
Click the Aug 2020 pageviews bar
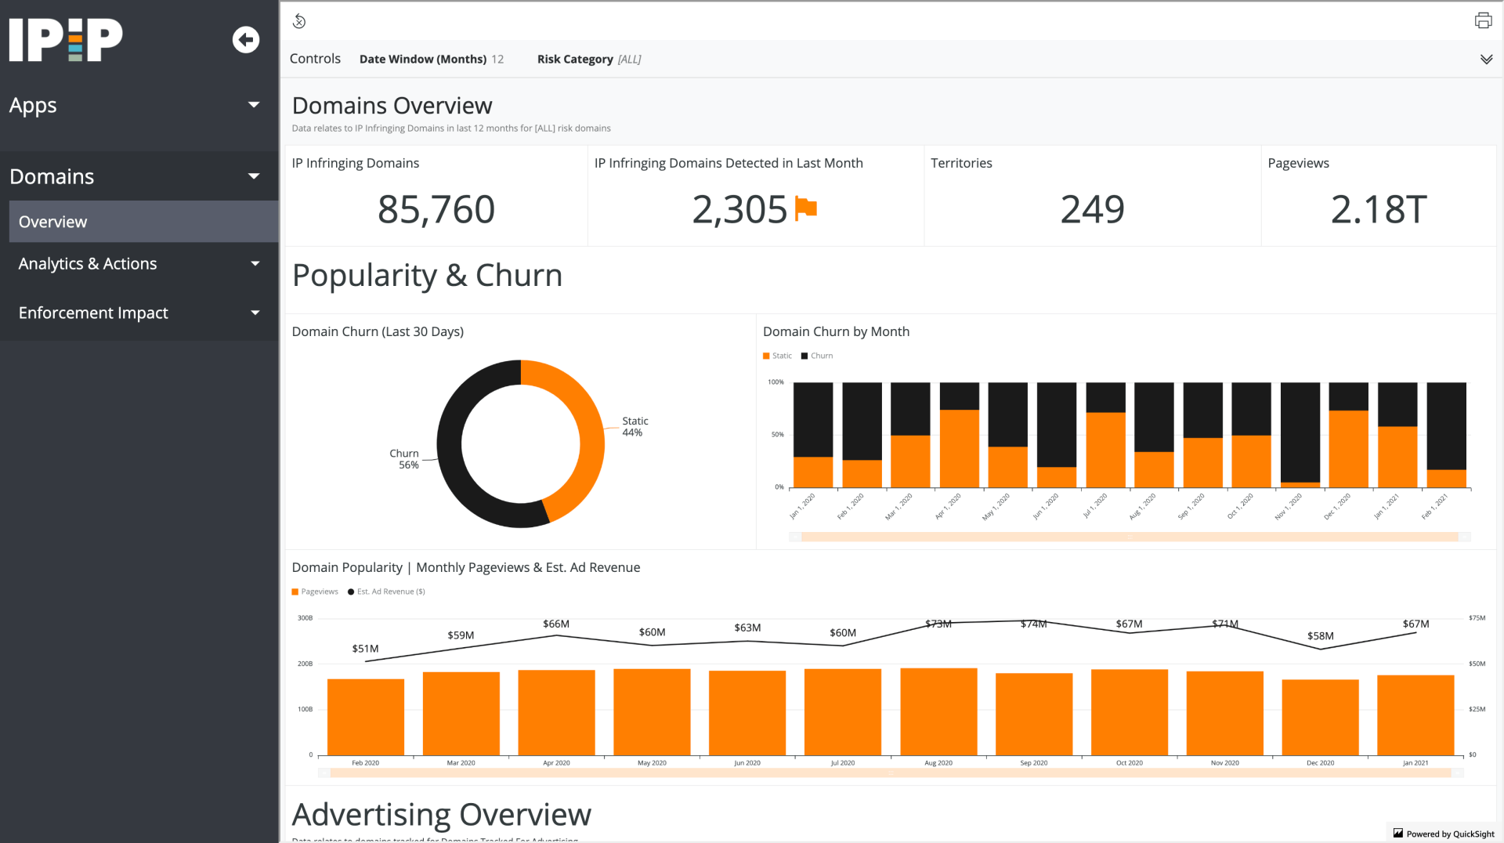click(x=938, y=712)
